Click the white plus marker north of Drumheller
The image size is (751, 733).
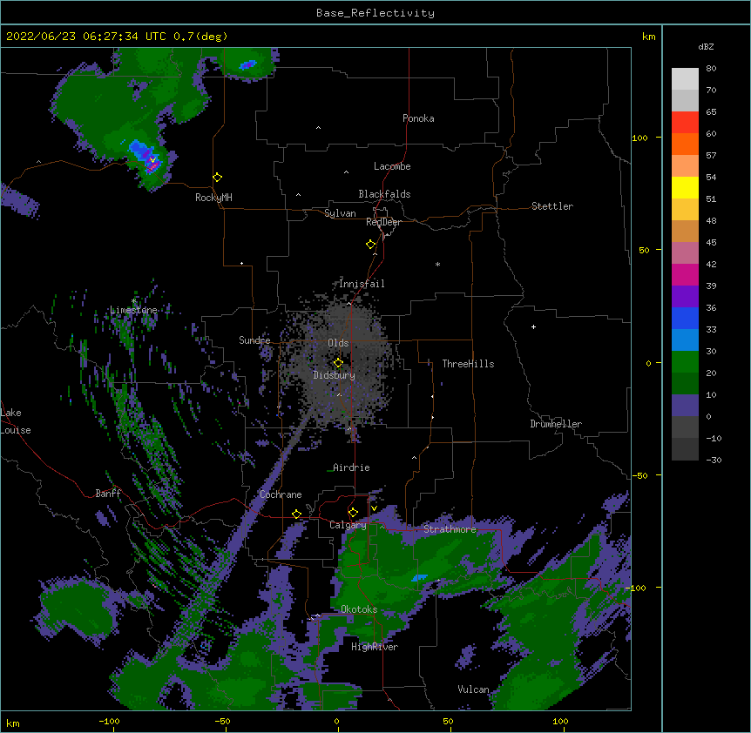(533, 326)
